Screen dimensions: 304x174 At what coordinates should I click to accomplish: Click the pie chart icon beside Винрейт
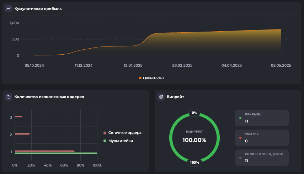pyautogui.click(x=161, y=97)
